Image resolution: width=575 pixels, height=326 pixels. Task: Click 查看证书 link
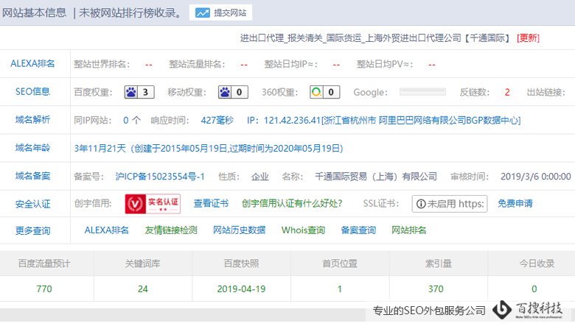click(x=211, y=203)
